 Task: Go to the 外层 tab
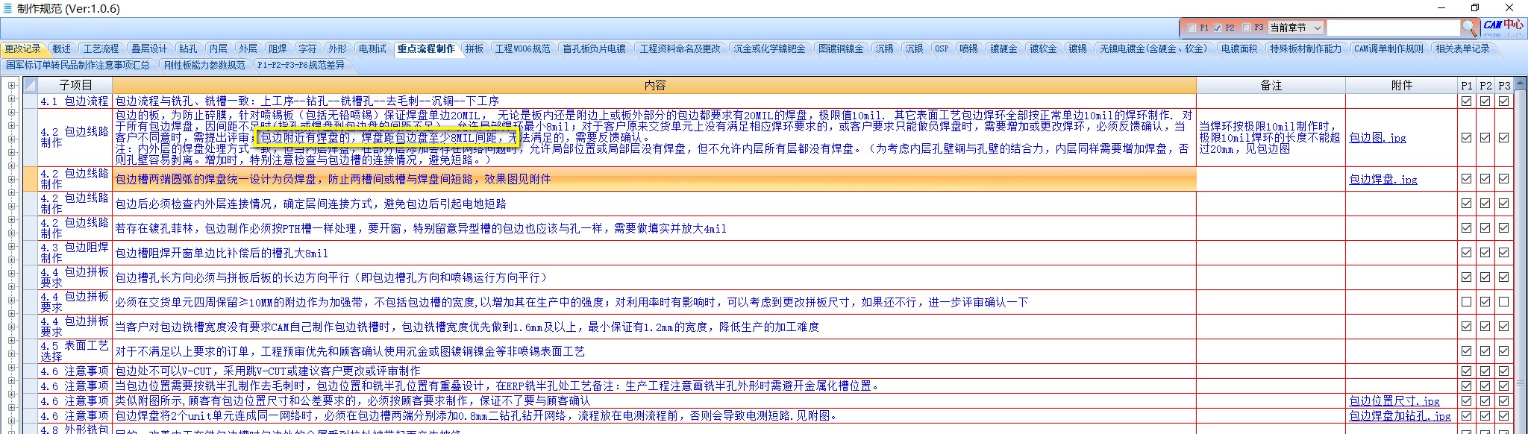pos(248,48)
